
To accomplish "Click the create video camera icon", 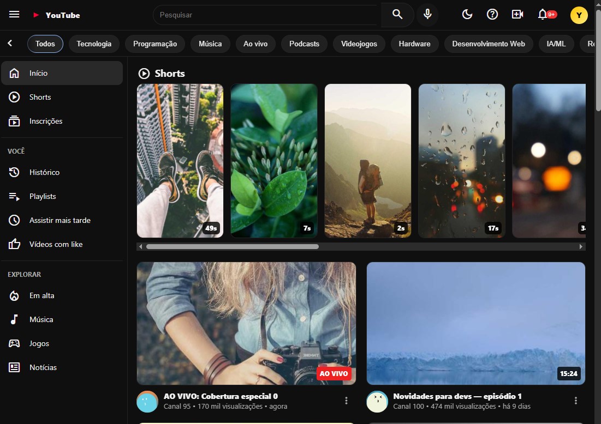I will click(x=517, y=15).
